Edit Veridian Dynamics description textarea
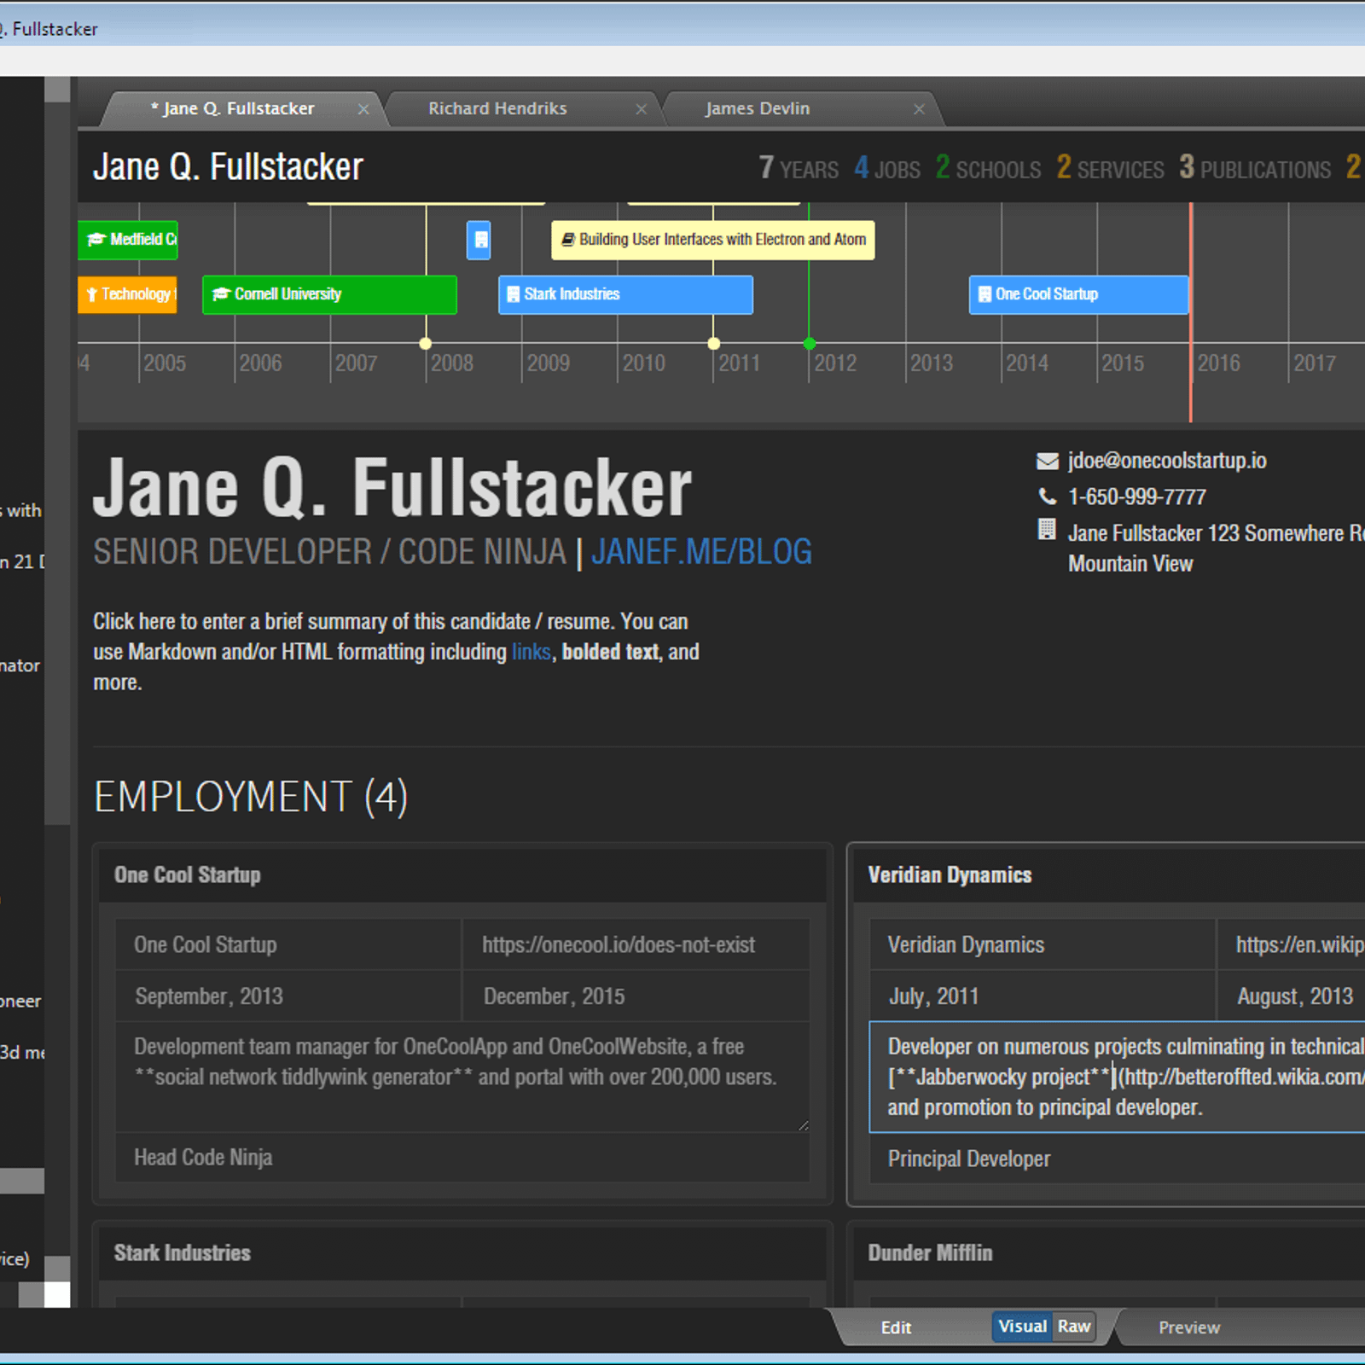Viewport: 1365px width, 1365px height. pos(1118,1077)
